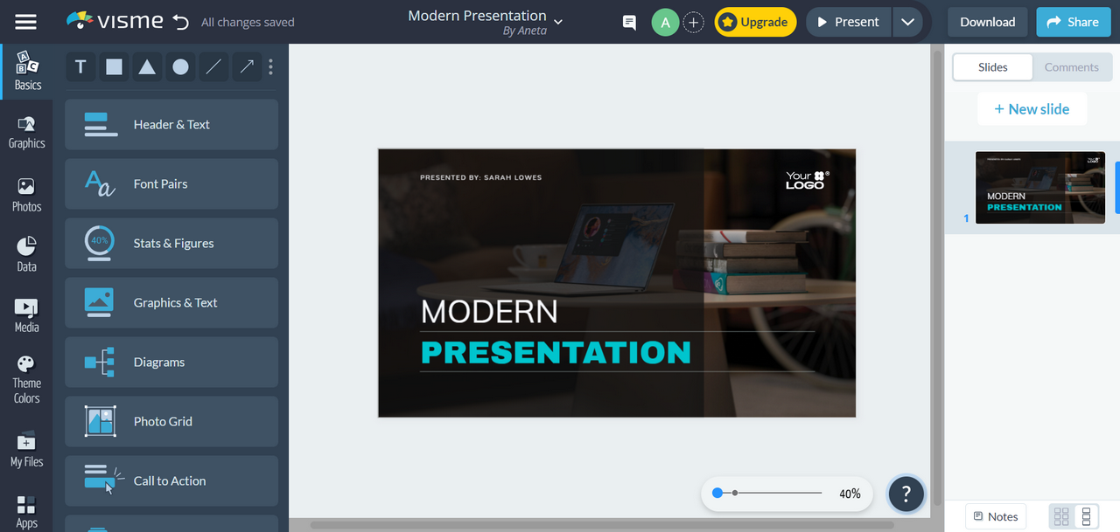Click the Upgrade button

click(756, 23)
